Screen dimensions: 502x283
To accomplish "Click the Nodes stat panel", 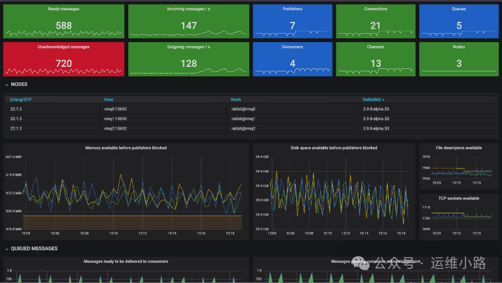I will click(x=459, y=60).
